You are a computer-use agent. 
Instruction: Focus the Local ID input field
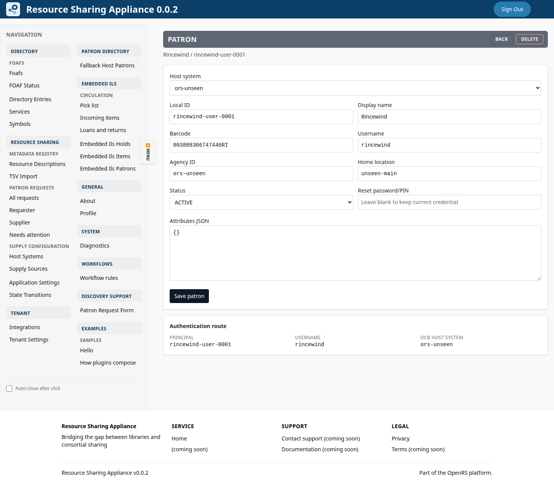pyautogui.click(x=261, y=117)
